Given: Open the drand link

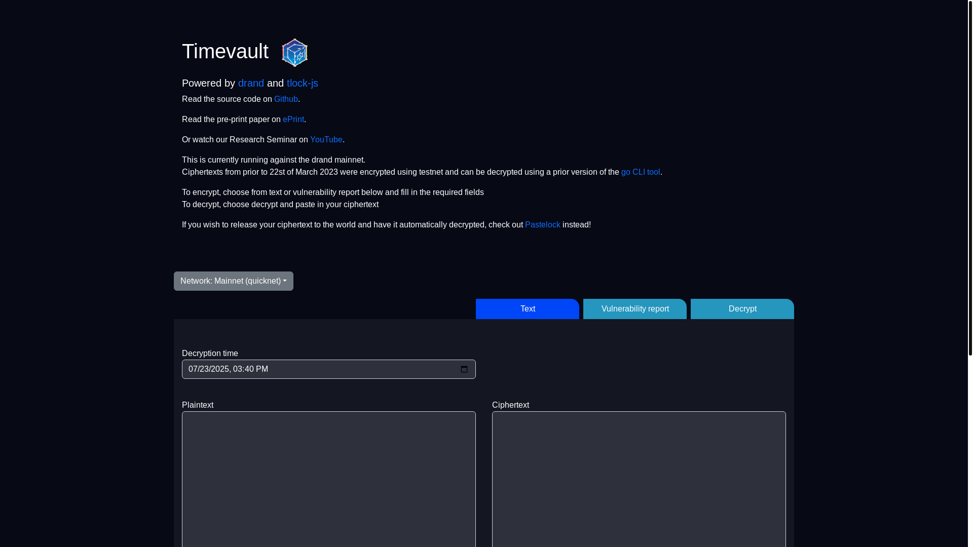Looking at the screenshot, I should coord(251,83).
